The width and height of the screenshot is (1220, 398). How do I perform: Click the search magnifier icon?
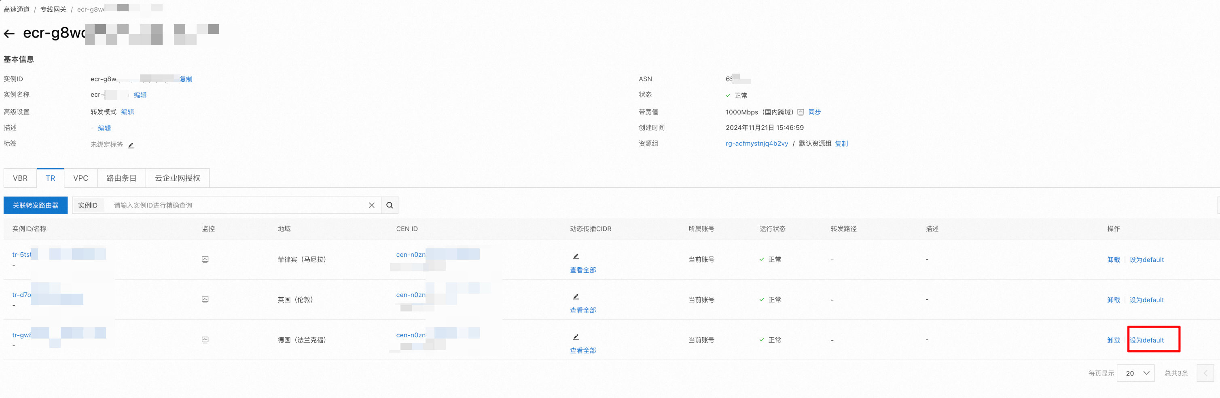tap(389, 205)
